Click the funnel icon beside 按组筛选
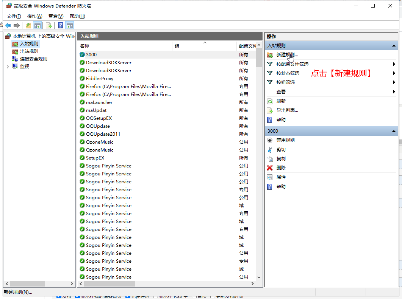The image size is (402, 299). click(270, 82)
